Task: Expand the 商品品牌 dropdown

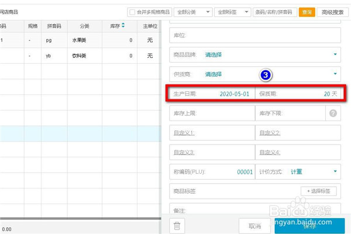Action: click(x=335, y=55)
